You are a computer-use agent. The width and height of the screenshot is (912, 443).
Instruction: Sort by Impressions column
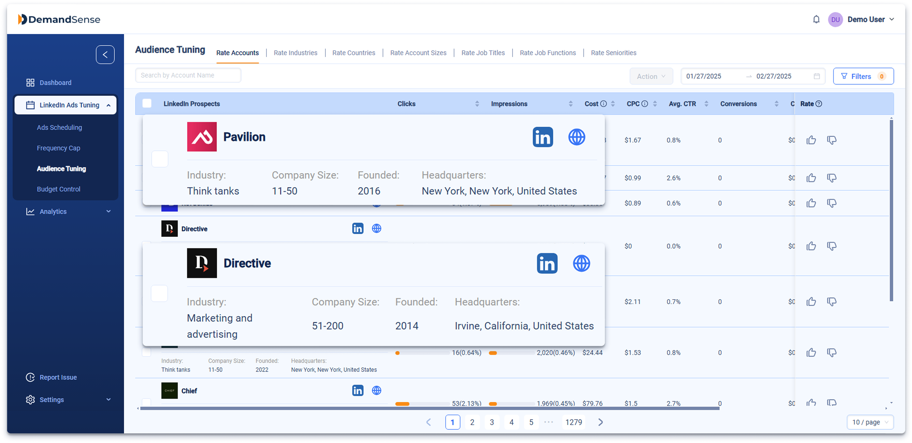tap(570, 104)
